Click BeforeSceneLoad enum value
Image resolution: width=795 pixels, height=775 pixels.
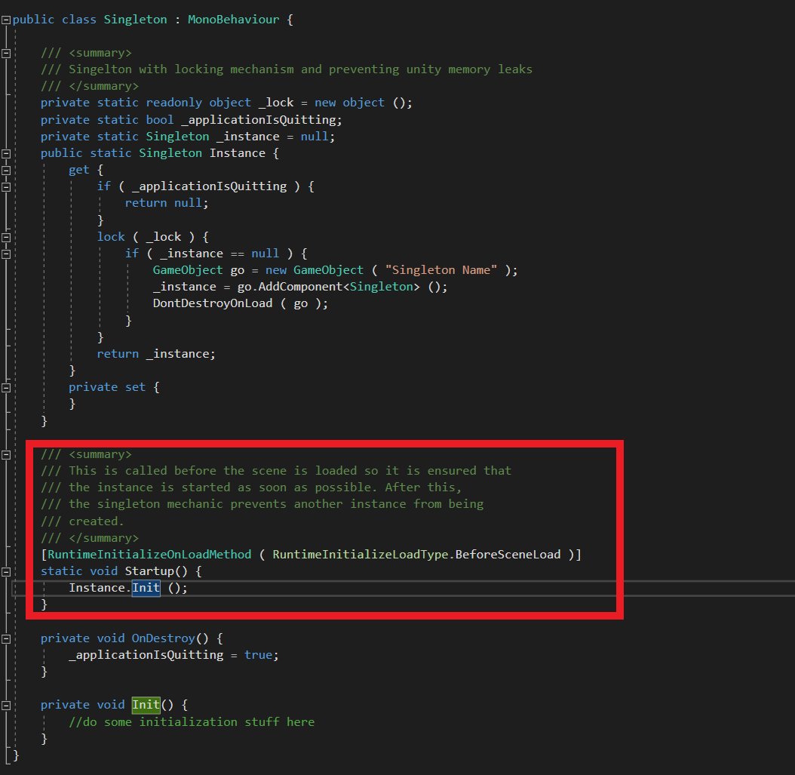[x=508, y=555]
